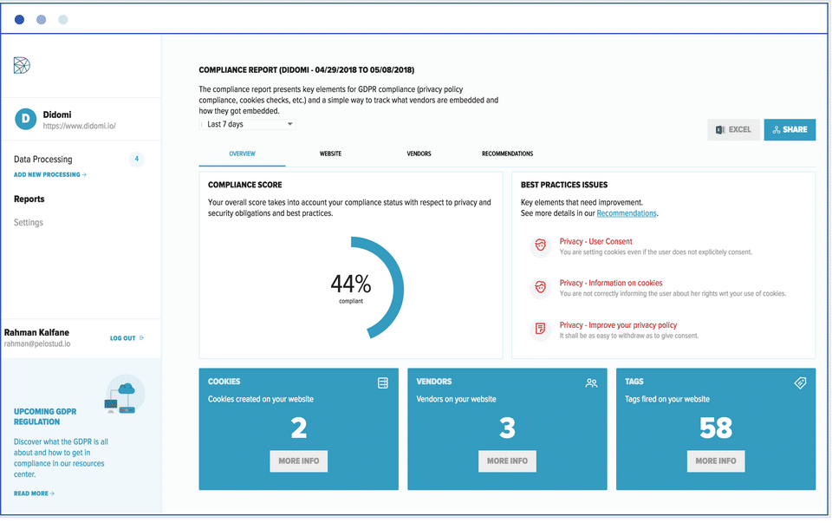Click the log out arrow icon
This screenshot has height=523, width=832.
[141, 337]
